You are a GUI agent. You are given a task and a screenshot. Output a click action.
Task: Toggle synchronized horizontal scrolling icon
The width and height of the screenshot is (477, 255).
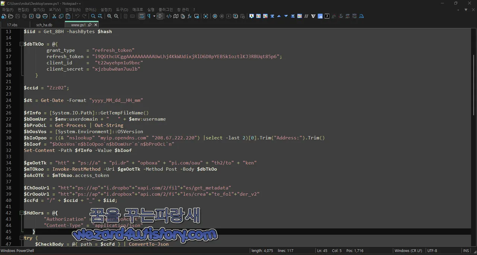132,16
